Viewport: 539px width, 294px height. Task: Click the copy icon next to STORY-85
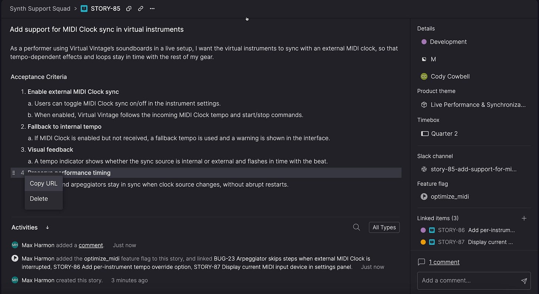click(x=128, y=9)
